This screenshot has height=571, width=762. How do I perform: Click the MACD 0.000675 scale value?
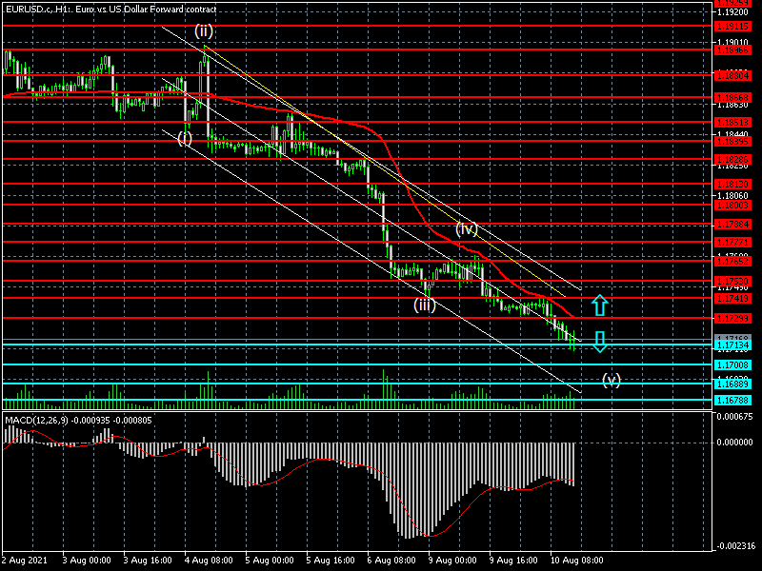coord(734,417)
